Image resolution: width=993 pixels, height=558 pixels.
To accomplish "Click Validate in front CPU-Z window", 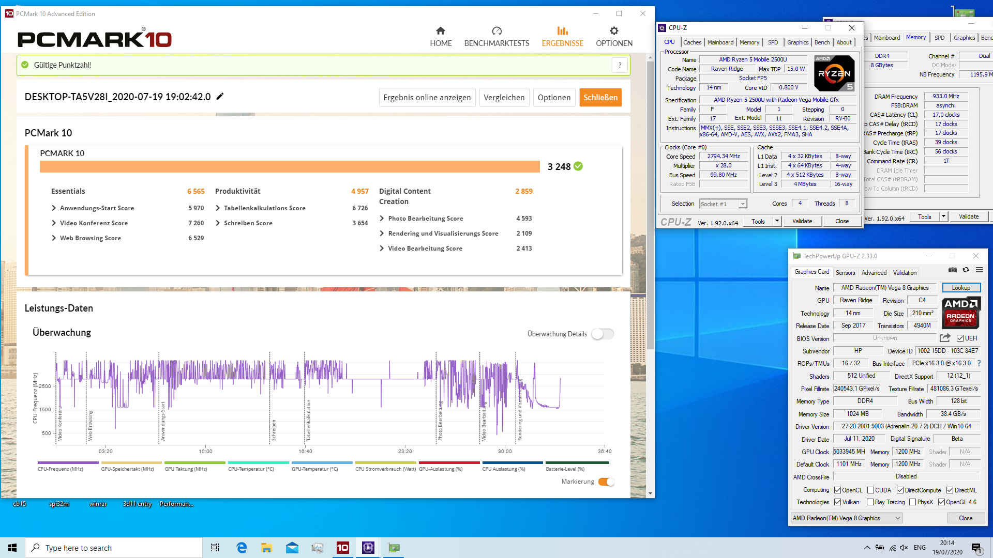I will click(802, 221).
